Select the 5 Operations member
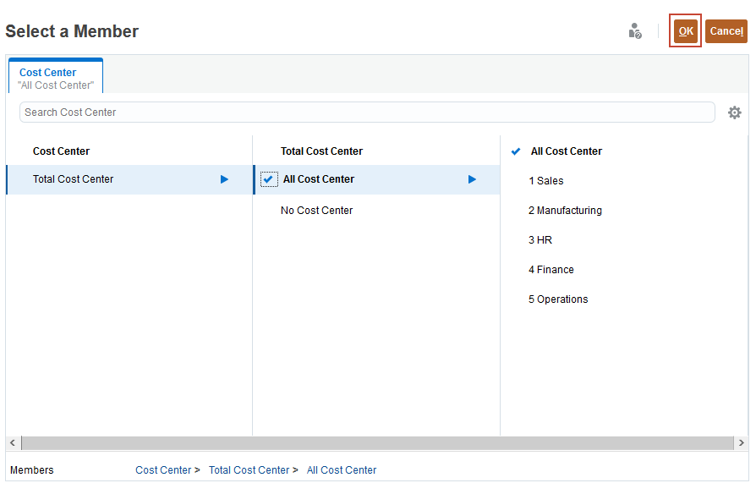Image resolution: width=756 pixels, height=494 pixels. pyautogui.click(x=558, y=299)
